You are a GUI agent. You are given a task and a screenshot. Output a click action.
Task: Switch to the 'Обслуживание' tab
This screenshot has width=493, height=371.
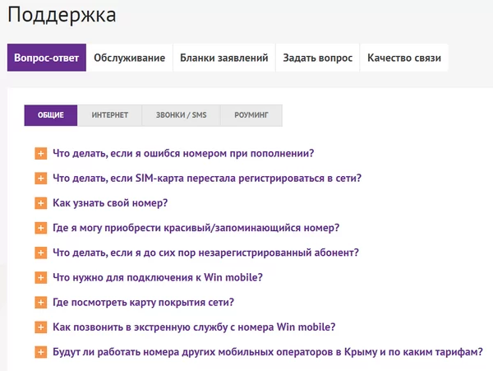[x=129, y=58]
